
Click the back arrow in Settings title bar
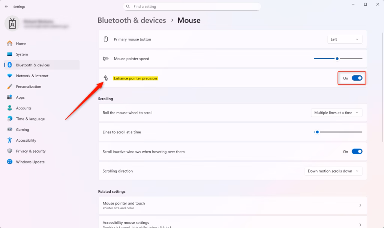(x=6, y=7)
